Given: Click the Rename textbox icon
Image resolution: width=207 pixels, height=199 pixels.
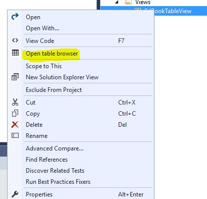Looking at the screenshot, I should coord(15,135).
